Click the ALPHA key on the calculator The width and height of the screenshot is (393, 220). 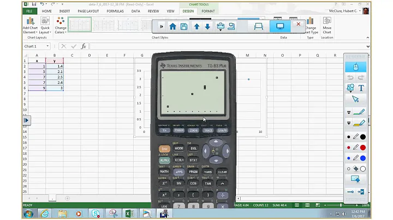coord(164,160)
